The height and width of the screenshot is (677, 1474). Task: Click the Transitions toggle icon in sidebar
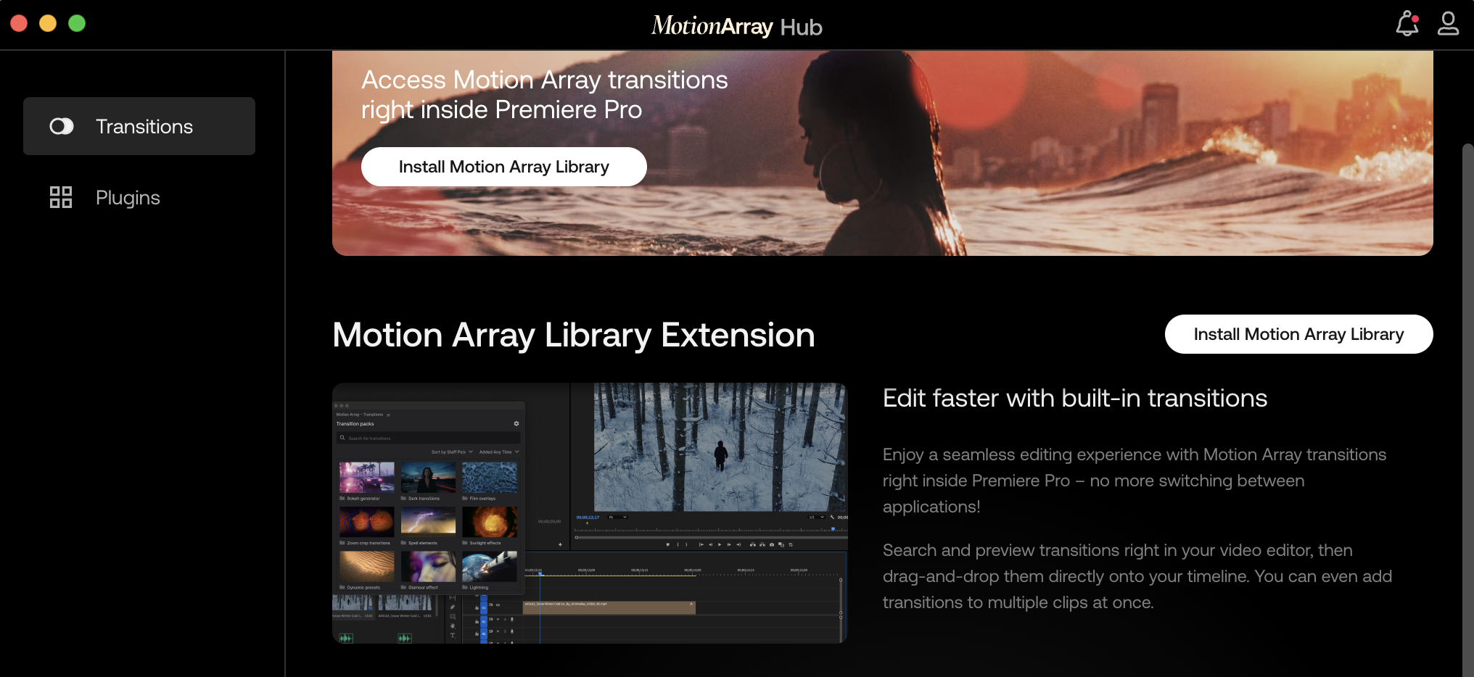pyautogui.click(x=62, y=127)
